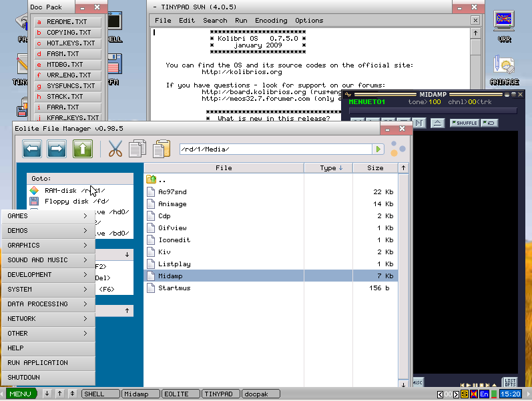This screenshot has width=532, height=401.
Task: Select the Startmus file row
Action: coord(272,288)
